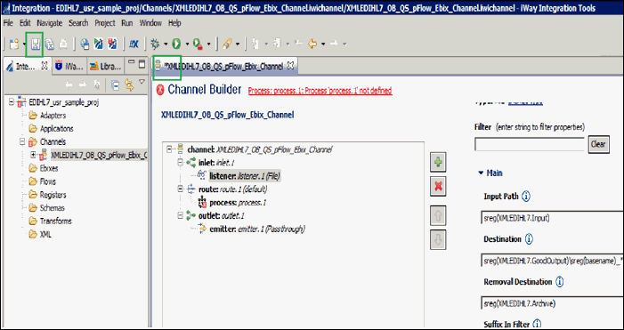Open the Run menu
The image size is (624, 330).
[x=127, y=23]
